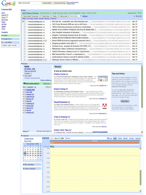Switch Calendar to Agenda view
This screenshot has height=195, width=146.
138,138
